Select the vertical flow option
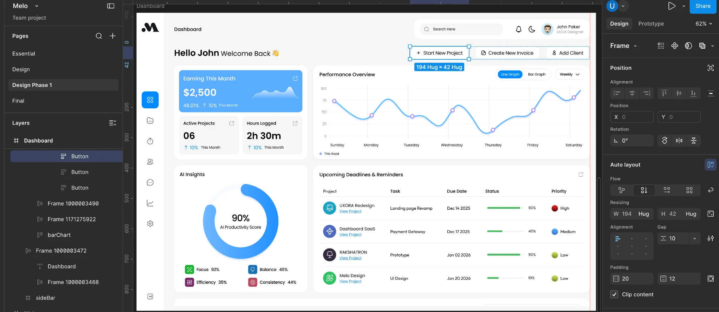 coord(644,190)
